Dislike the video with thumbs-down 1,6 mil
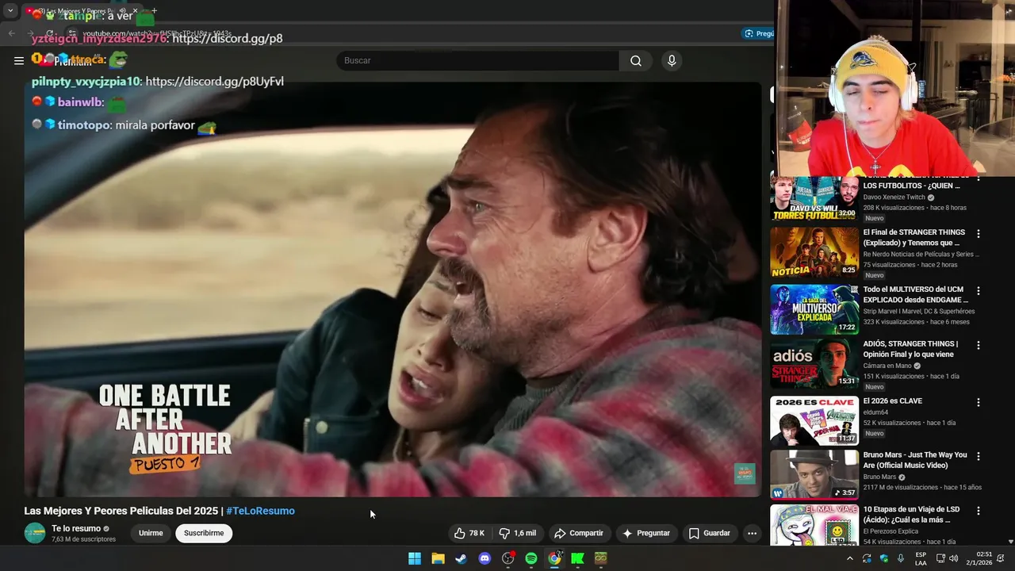Screen dimensions: 1015x571 click(x=518, y=533)
